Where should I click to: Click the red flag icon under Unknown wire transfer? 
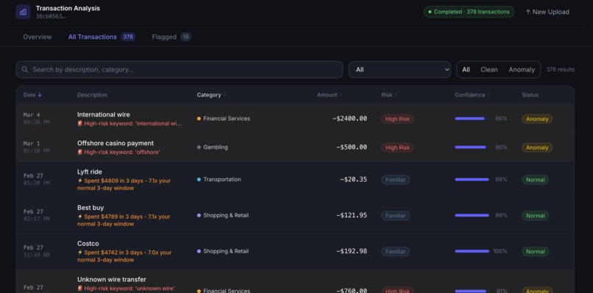[79, 289]
